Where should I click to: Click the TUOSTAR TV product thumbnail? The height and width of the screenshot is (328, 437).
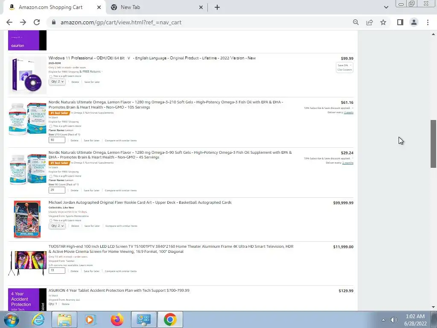pyautogui.click(x=27, y=263)
